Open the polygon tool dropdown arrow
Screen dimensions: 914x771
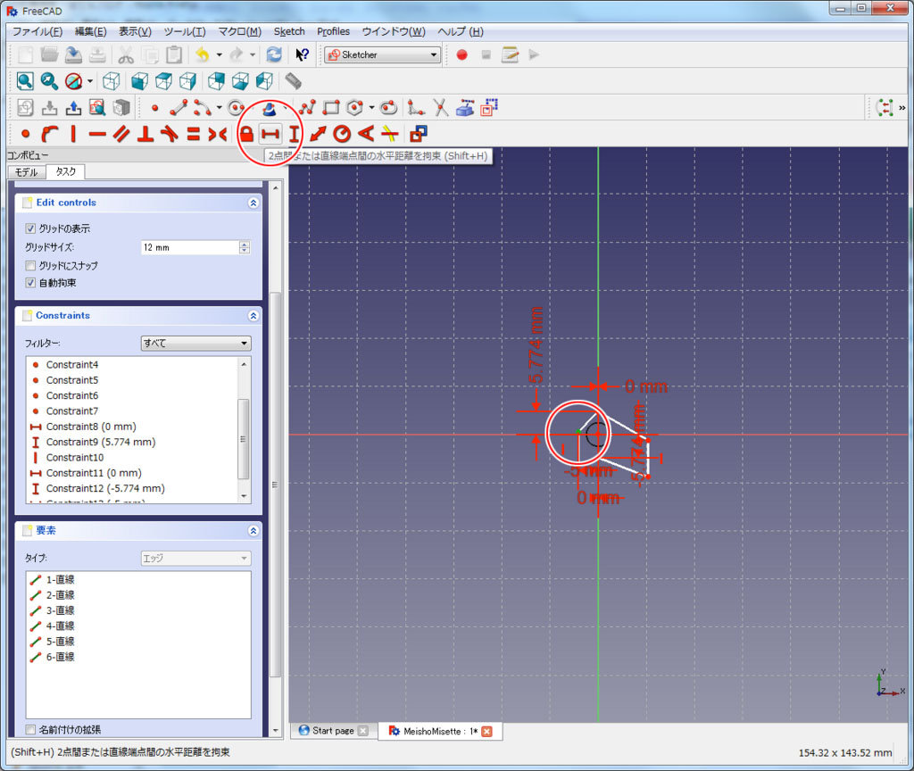(x=371, y=108)
